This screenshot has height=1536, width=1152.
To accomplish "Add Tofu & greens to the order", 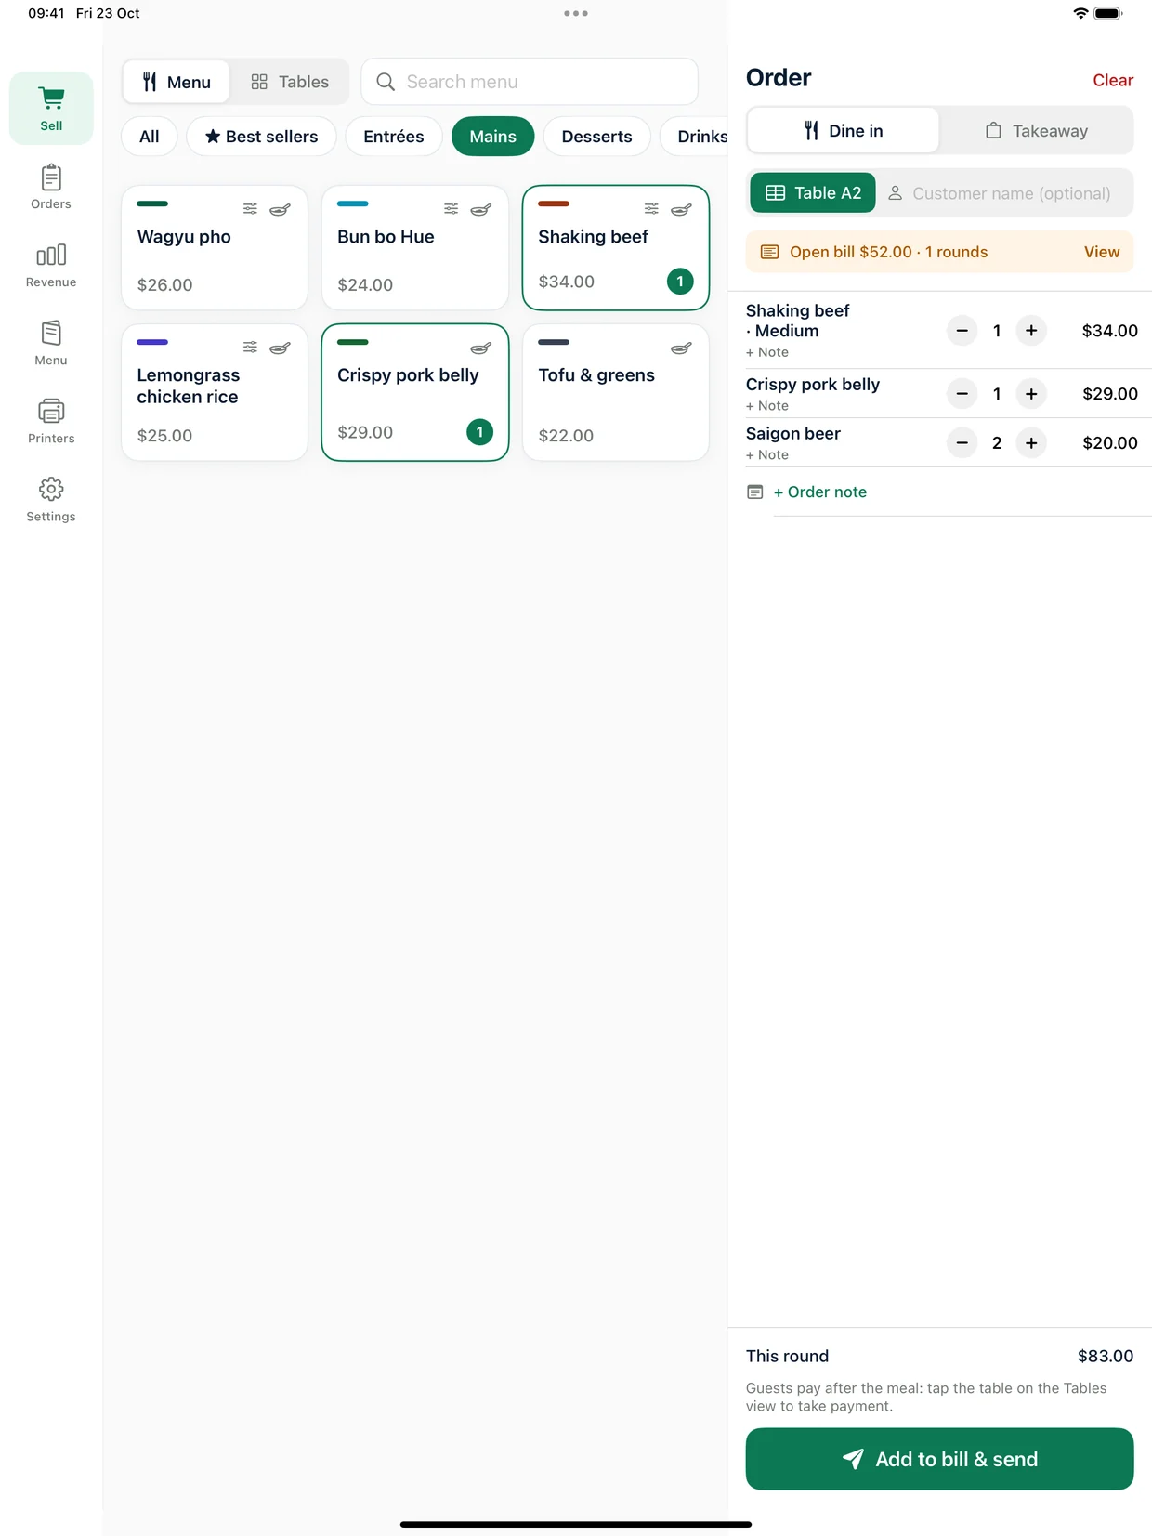I will pos(616,392).
